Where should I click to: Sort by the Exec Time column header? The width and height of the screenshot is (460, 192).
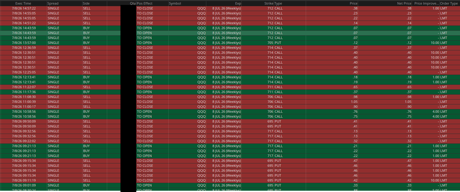23,3
